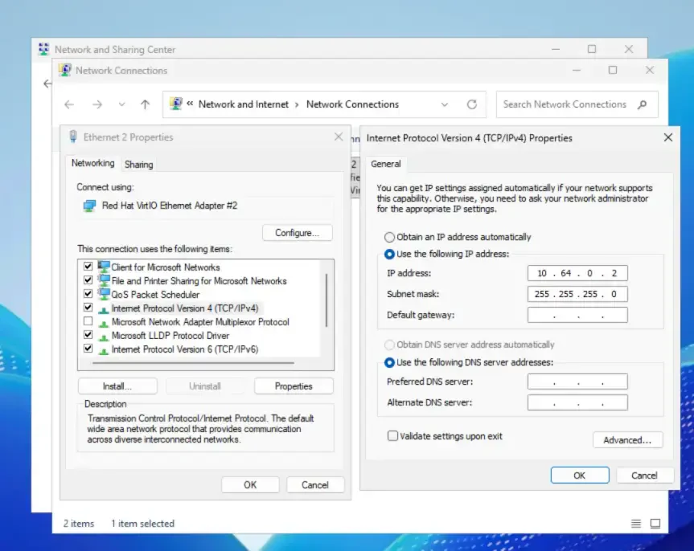
Task: Switch to the Sharing tab
Action: tap(138, 164)
